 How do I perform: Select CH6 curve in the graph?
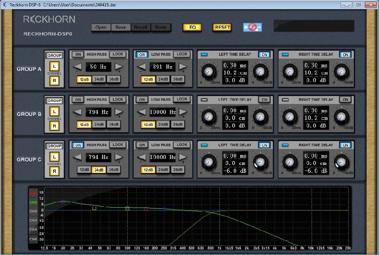(x=34, y=239)
